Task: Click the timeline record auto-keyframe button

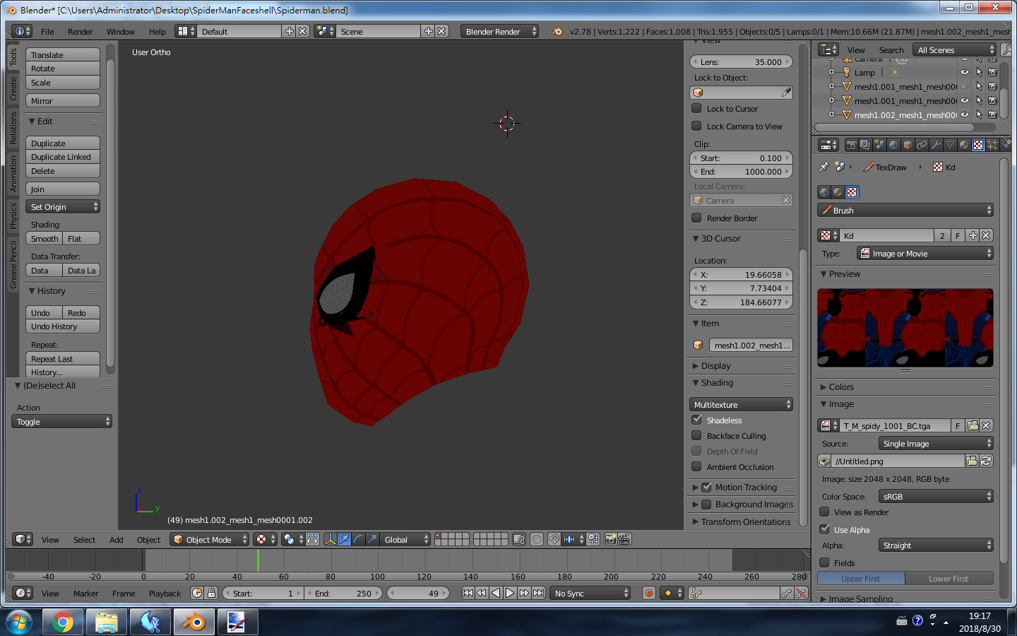Action: click(649, 593)
